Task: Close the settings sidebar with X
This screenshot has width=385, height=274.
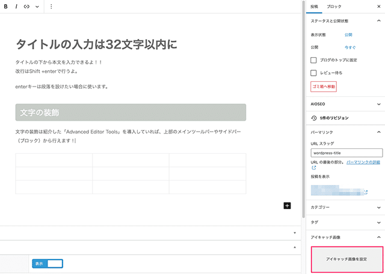Action: [x=378, y=6]
